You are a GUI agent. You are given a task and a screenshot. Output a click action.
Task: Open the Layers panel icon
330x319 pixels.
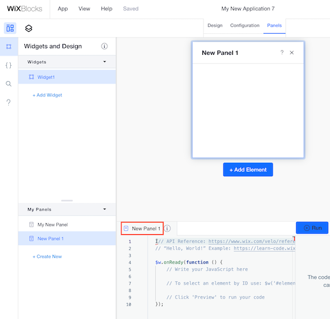click(x=29, y=28)
